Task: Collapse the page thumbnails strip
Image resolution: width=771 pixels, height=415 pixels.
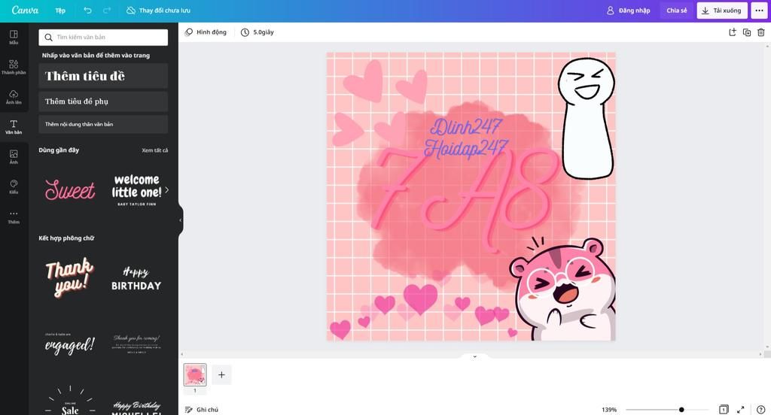Action: point(474,356)
